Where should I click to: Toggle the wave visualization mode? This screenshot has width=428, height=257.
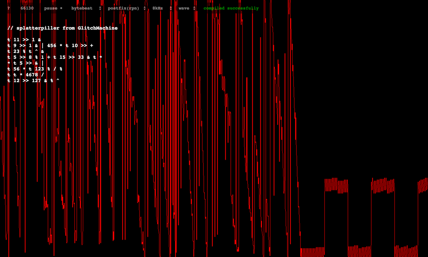184,8
